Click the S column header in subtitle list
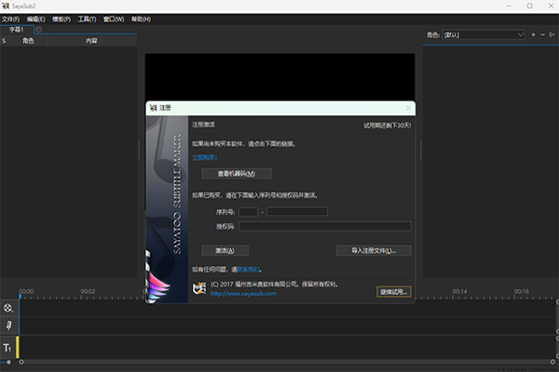The image size is (559, 372). [5, 41]
